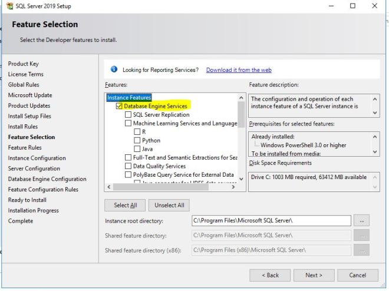
Task: Open the Download it from the web link
Action: pyautogui.click(x=239, y=70)
